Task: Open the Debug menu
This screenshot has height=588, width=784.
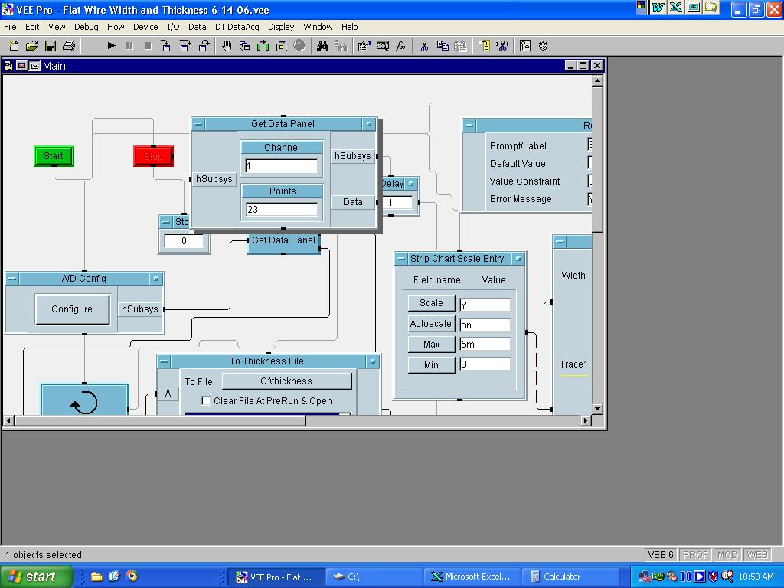Action: (x=87, y=27)
